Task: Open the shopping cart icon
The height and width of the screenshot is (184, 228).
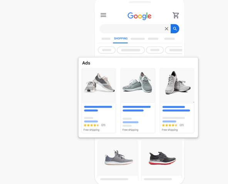Action: (x=176, y=15)
